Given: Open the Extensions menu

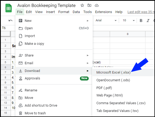Looking at the screenshot, I should [104, 12].
